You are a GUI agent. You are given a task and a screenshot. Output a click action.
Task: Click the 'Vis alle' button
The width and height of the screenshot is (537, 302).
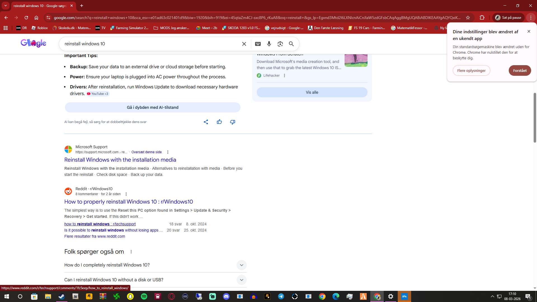click(x=312, y=92)
